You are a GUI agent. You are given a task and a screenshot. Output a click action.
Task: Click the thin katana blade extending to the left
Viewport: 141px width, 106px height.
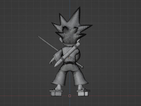coord(48,43)
